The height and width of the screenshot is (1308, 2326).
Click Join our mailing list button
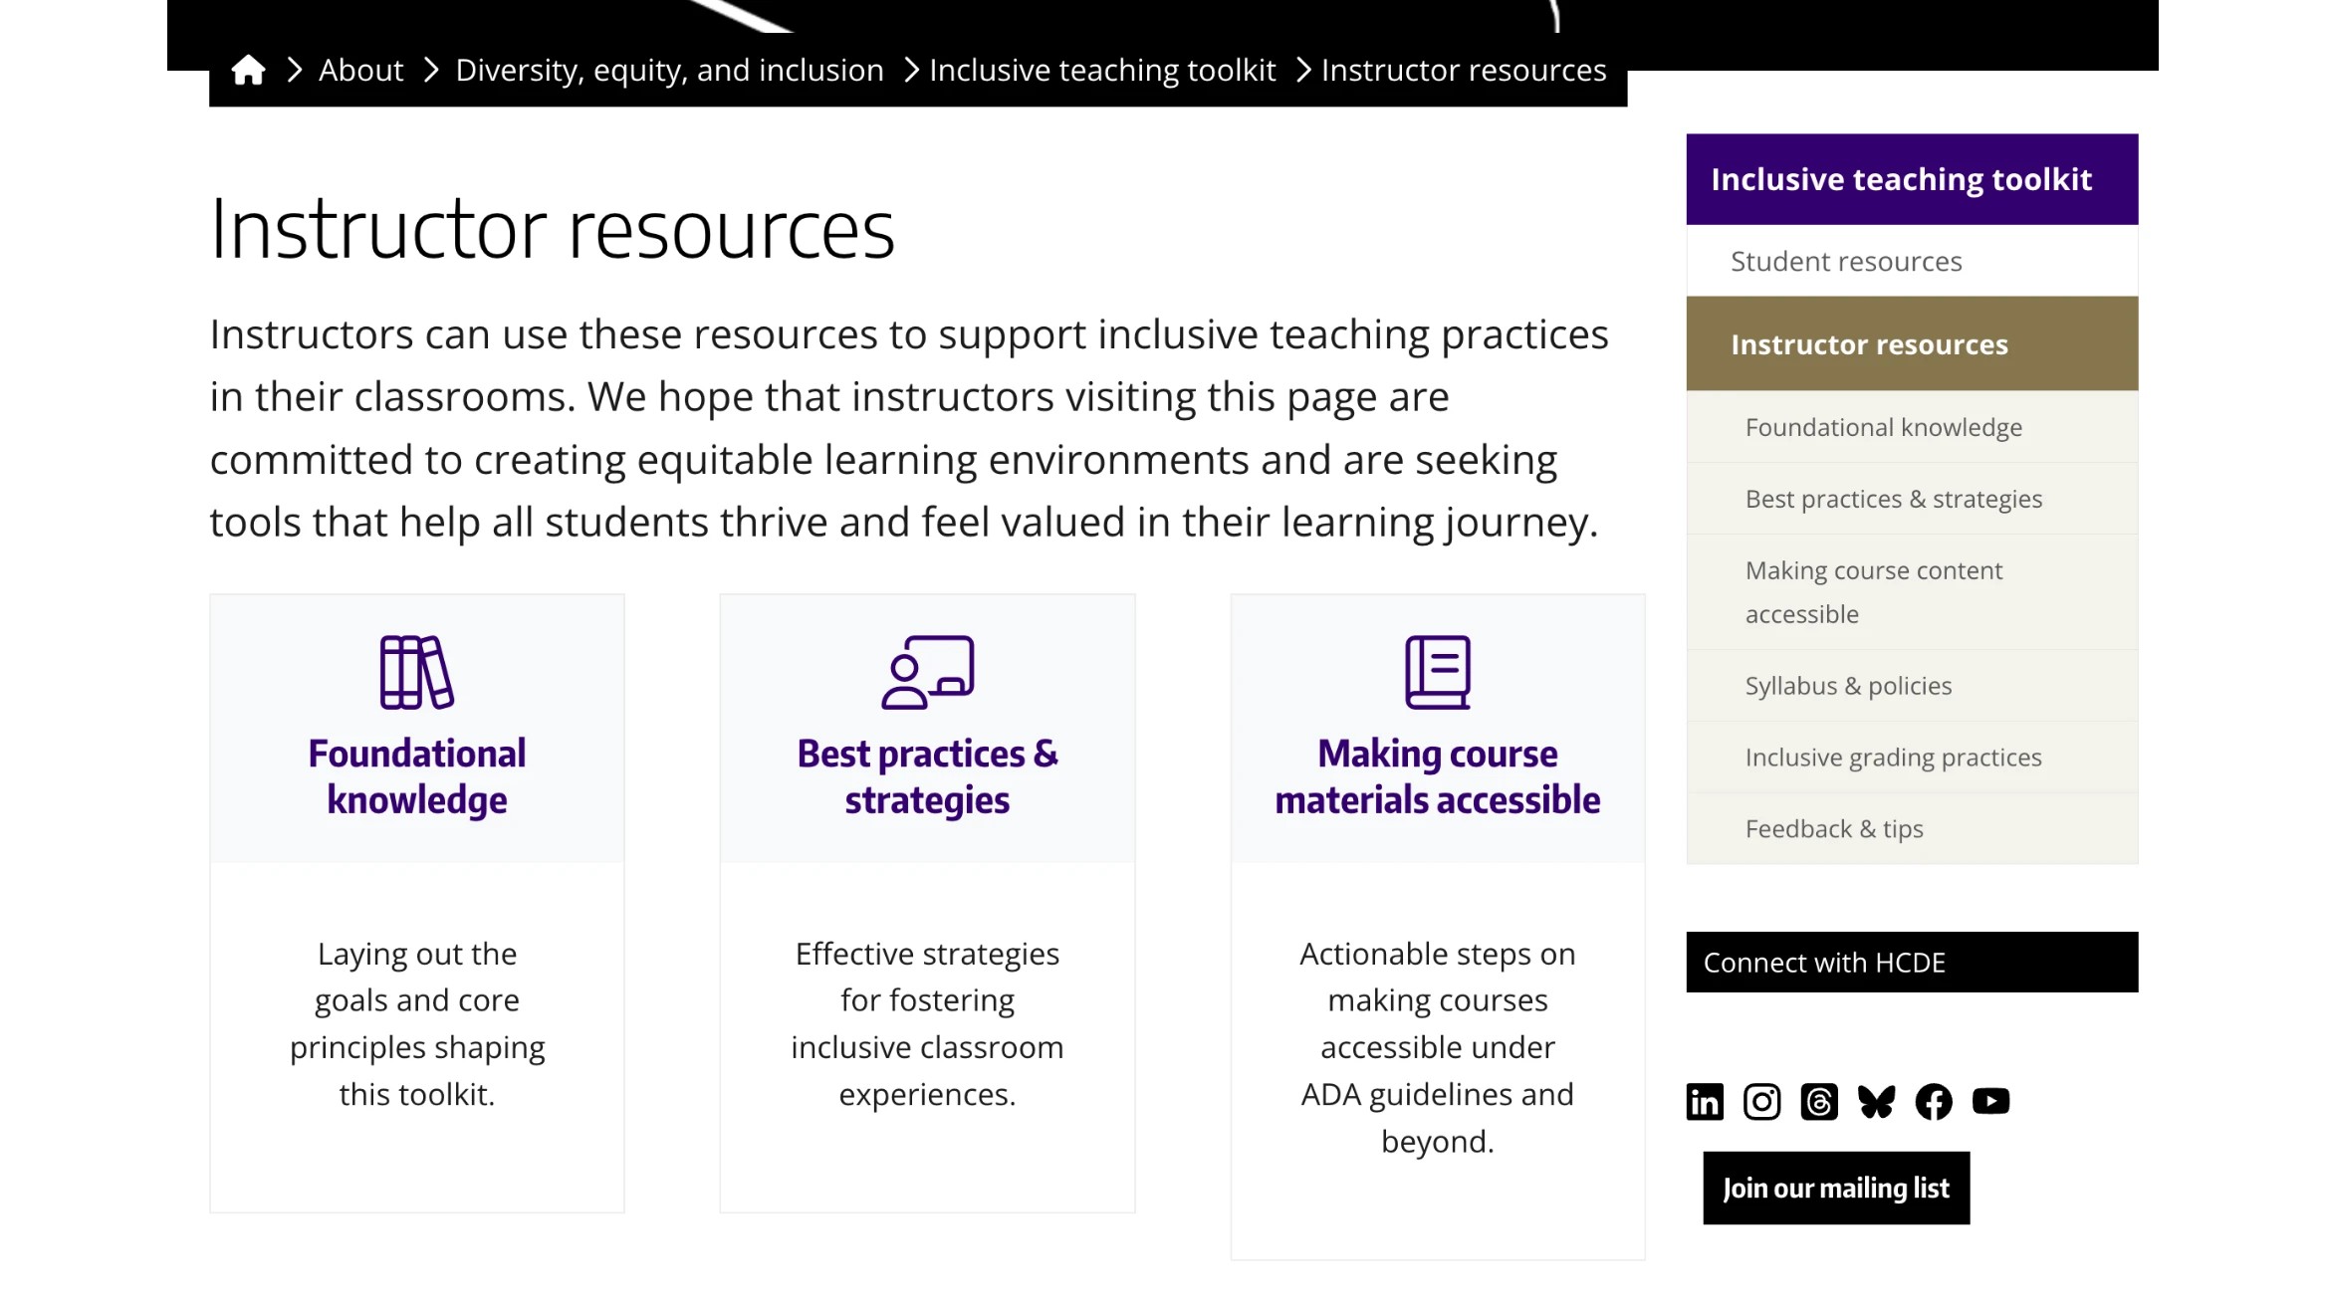click(1836, 1188)
